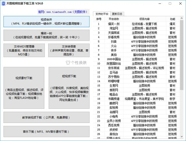186x141 pixels.
Task: Switch to the 更新日志 tab
Action: pyautogui.click(x=117, y=14)
